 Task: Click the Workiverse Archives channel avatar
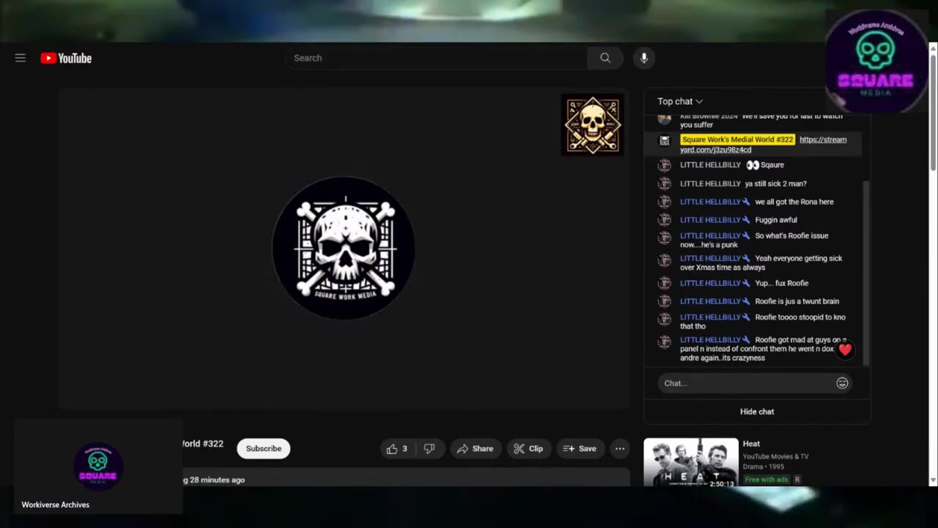pos(98,466)
